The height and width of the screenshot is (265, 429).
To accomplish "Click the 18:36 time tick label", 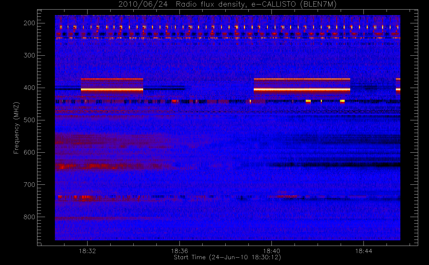I will pos(180,251).
